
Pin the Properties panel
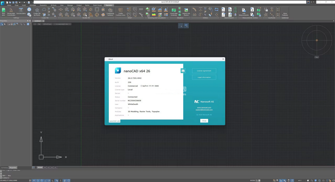[28, 21]
